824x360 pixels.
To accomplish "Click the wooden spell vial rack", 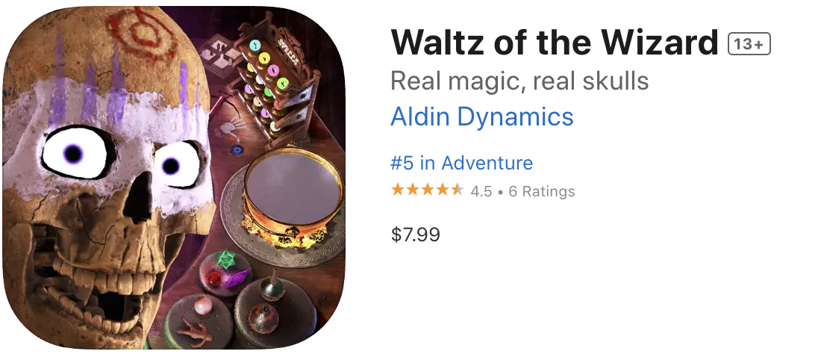I will pos(276,84).
